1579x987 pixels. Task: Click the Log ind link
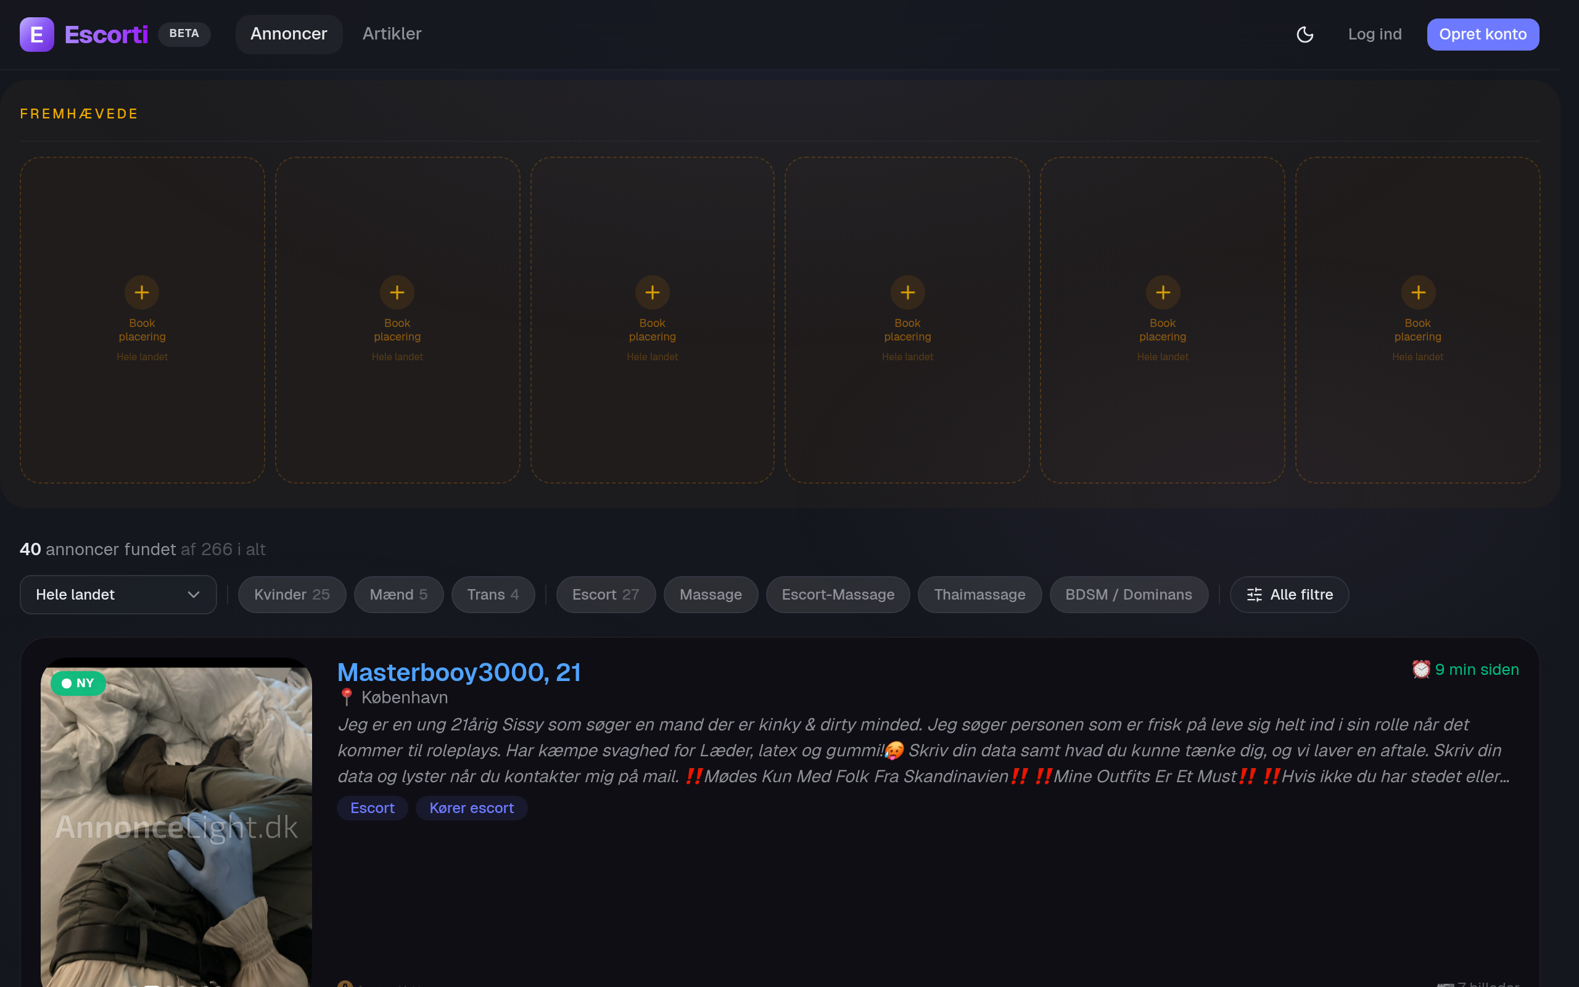pyautogui.click(x=1374, y=35)
